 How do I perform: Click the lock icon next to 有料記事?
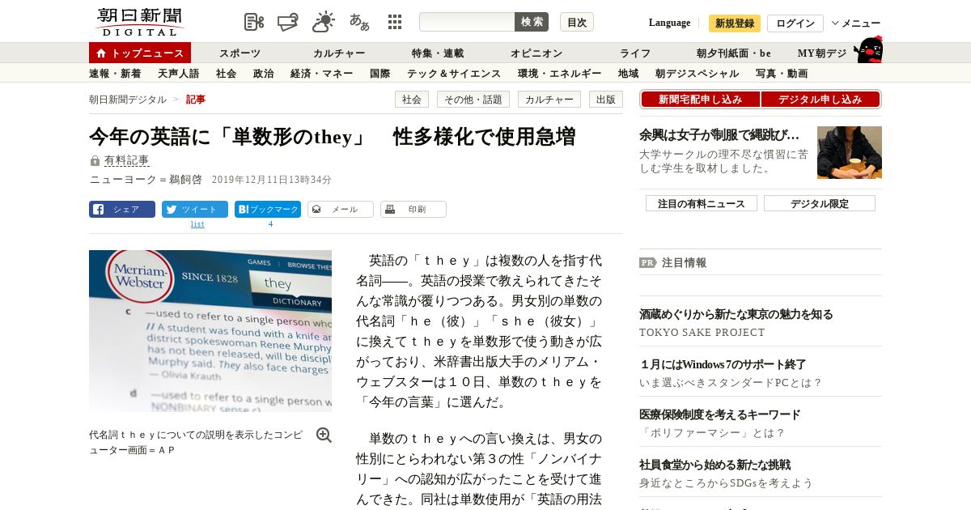tap(95, 161)
